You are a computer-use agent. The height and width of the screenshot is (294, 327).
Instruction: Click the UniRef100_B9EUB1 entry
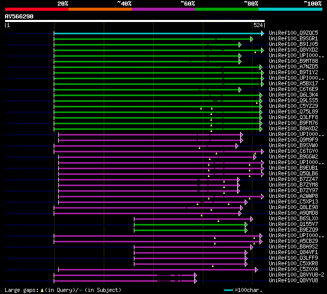[293, 168]
